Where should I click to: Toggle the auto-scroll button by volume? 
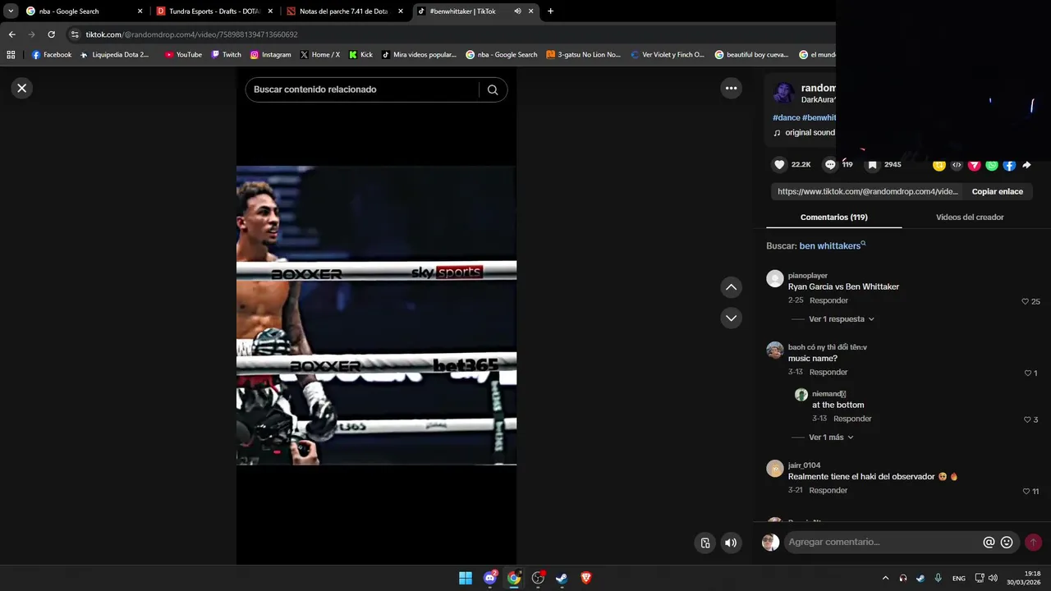pyautogui.click(x=705, y=543)
